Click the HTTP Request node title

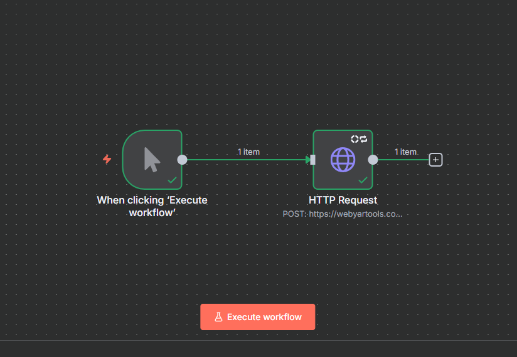[x=343, y=200]
